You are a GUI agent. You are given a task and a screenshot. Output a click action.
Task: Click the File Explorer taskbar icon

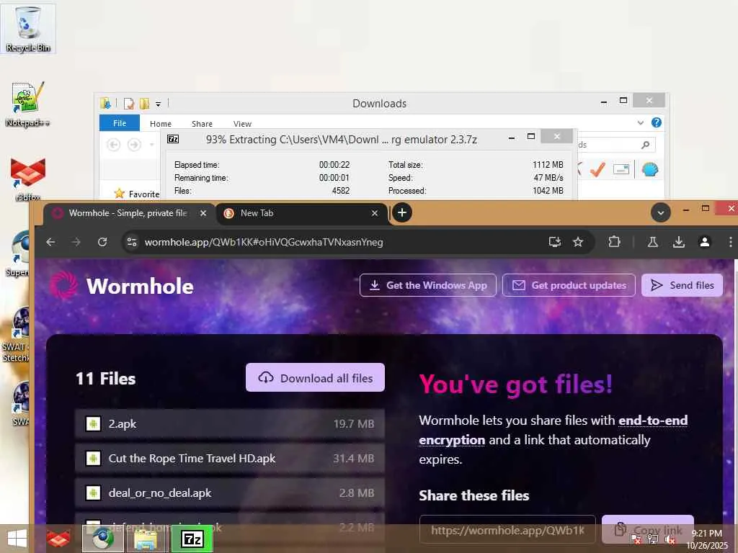[x=146, y=539]
